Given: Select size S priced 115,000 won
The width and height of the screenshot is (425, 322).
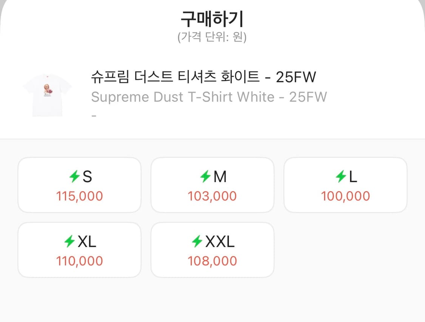Looking at the screenshot, I should [x=79, y=184].
